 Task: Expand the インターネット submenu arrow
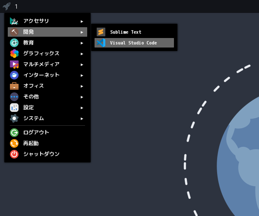click(x=82, y=76)
